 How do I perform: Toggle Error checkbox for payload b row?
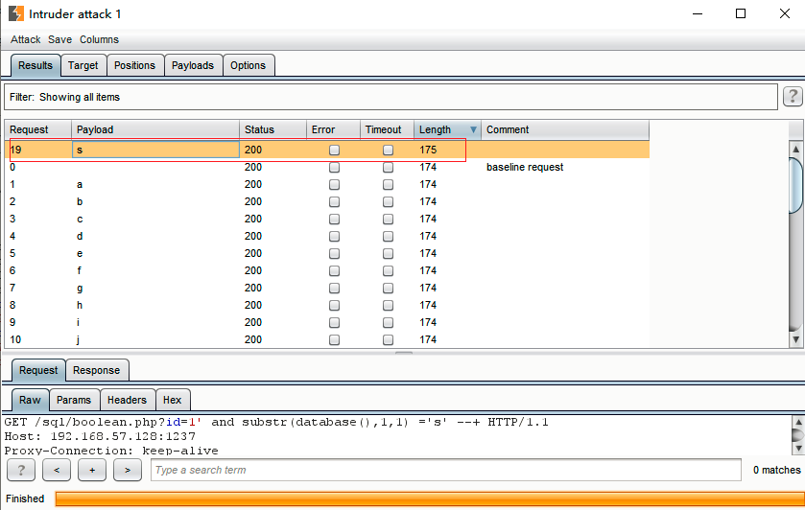[x=334, y=201]
